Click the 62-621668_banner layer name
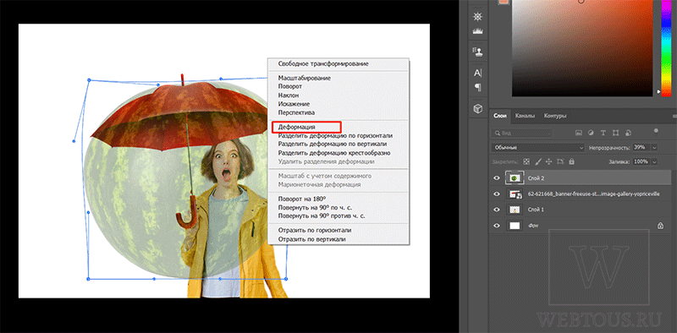 click(594, 194)
